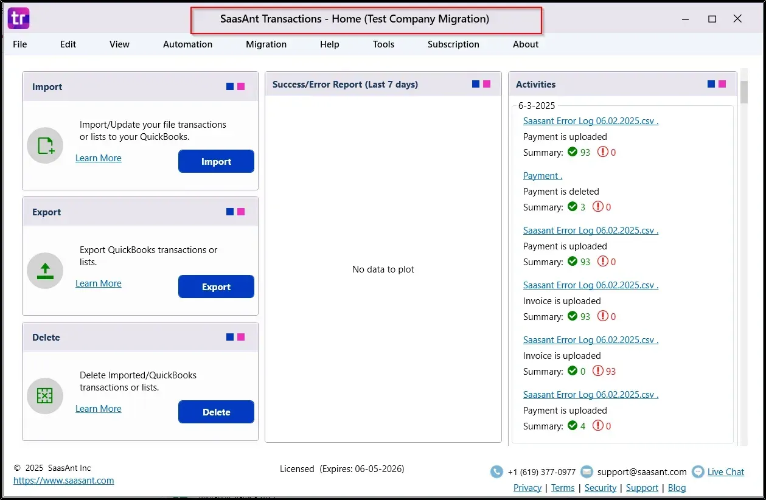Screen dimensions: 766x500
Task: Click the blue square in Export panel header
Action: (230, 212)
